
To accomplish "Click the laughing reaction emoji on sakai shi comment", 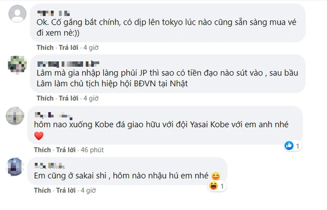I will pyautogui.click(x=213, y=187).
